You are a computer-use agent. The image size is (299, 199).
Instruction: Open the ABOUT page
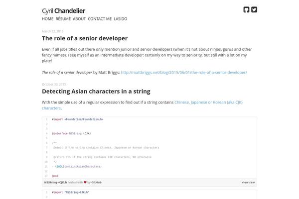click(79, 19)
